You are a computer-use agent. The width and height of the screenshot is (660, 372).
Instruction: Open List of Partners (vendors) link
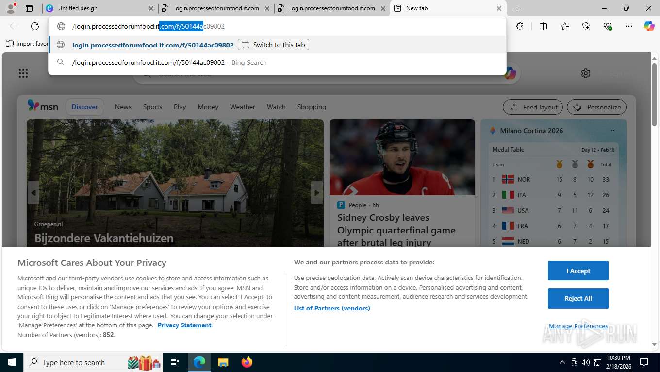(x=332, y=308)
